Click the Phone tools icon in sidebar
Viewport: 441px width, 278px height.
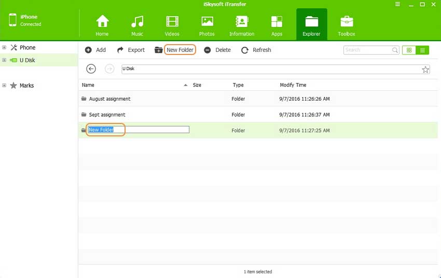click(x=14, y=48)
